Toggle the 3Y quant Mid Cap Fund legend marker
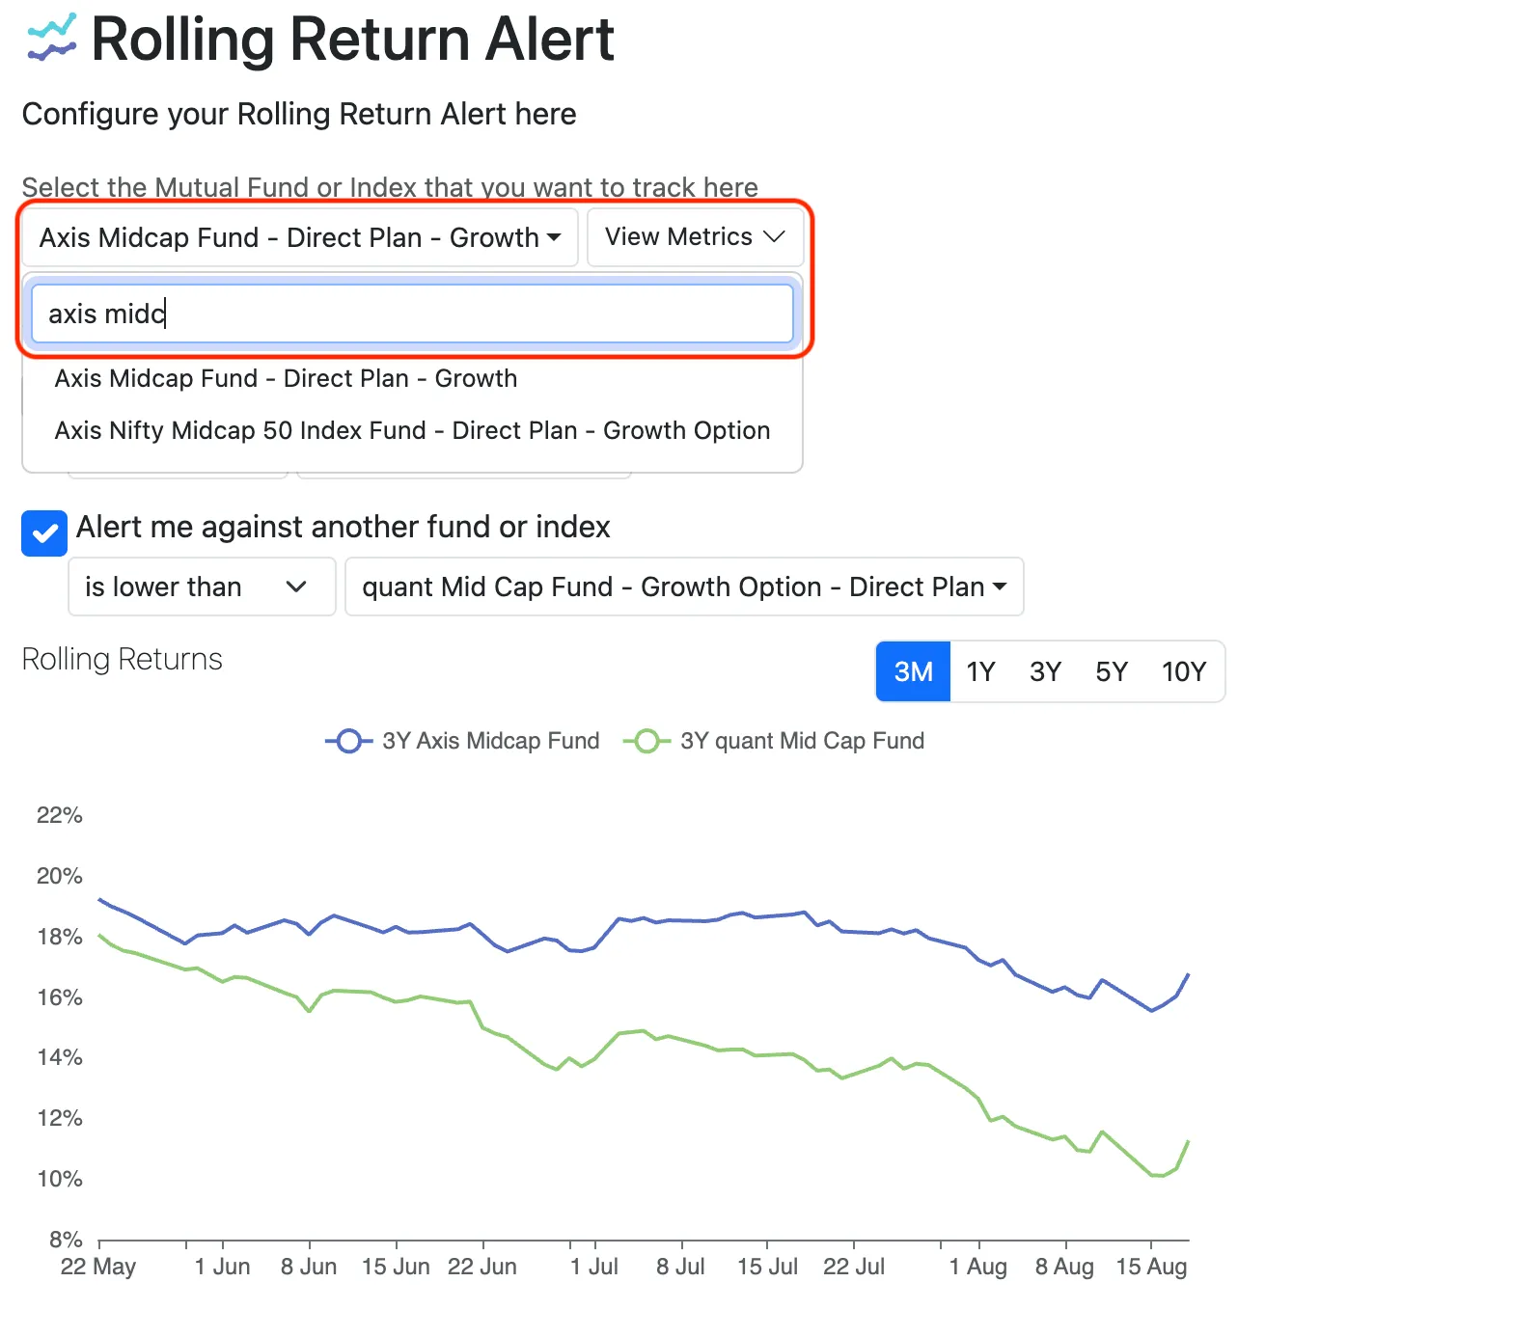1513x1337 pixels. pos(646,741)
